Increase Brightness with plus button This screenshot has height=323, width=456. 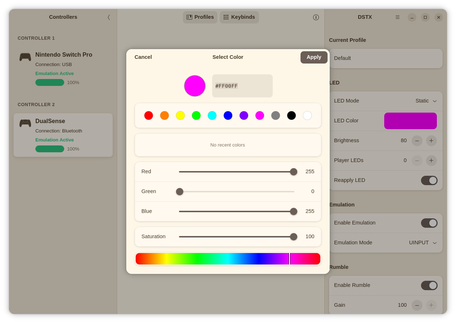tap(431, 141)
